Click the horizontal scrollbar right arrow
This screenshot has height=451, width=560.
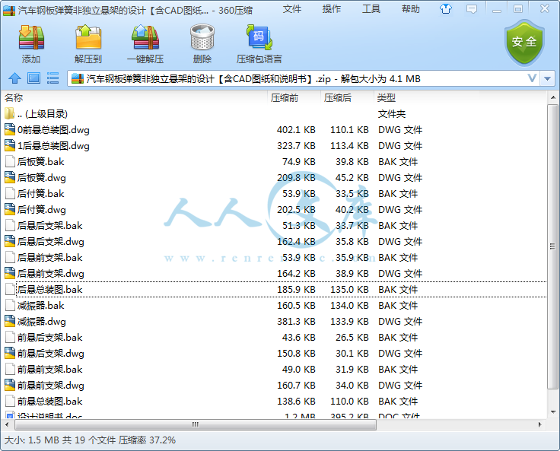pos(539,424)
